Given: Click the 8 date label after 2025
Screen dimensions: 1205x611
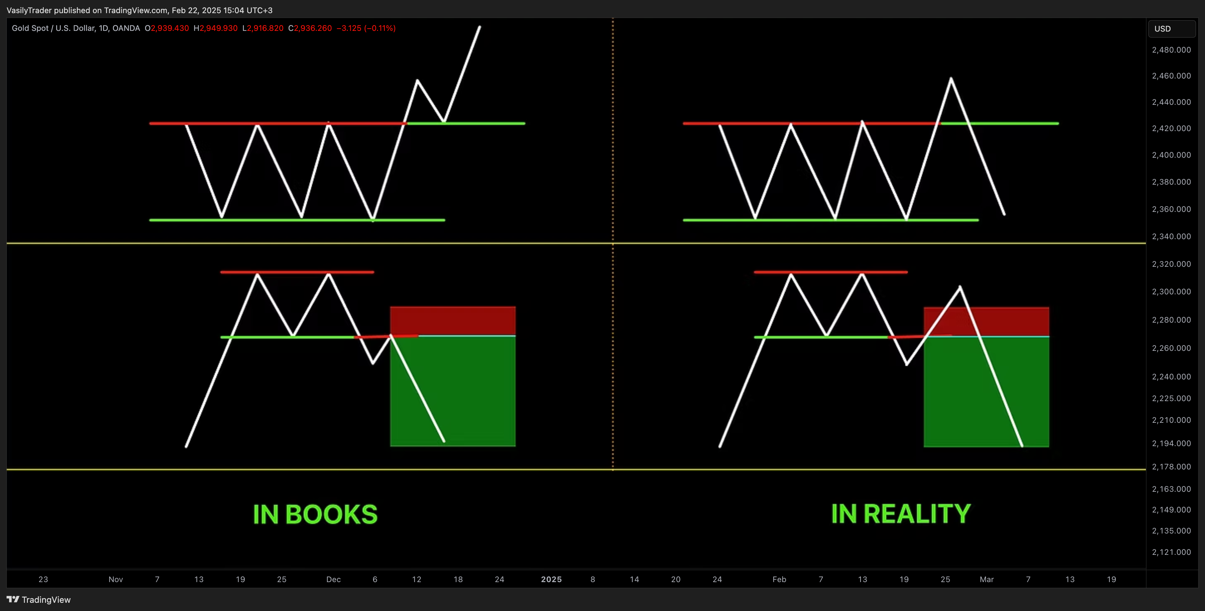Looking at the screenshot, I should [x=593, y=579].
